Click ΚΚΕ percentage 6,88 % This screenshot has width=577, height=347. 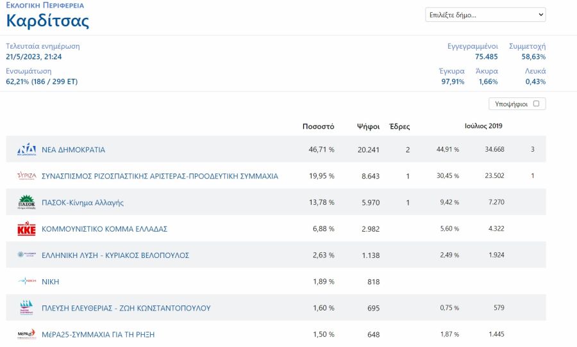[324, 229]
